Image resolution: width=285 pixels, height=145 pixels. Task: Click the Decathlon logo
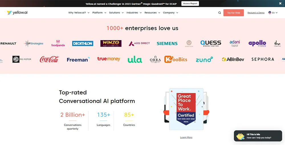point(83,43)
